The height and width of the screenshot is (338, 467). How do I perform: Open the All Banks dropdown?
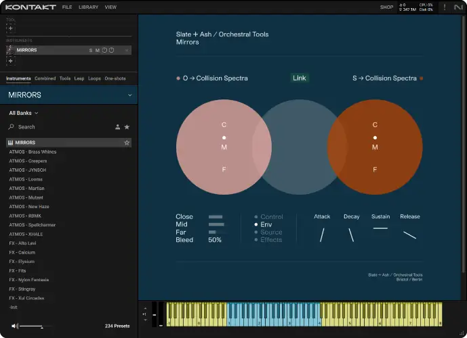pyautogui.click(x=24, y=113)
